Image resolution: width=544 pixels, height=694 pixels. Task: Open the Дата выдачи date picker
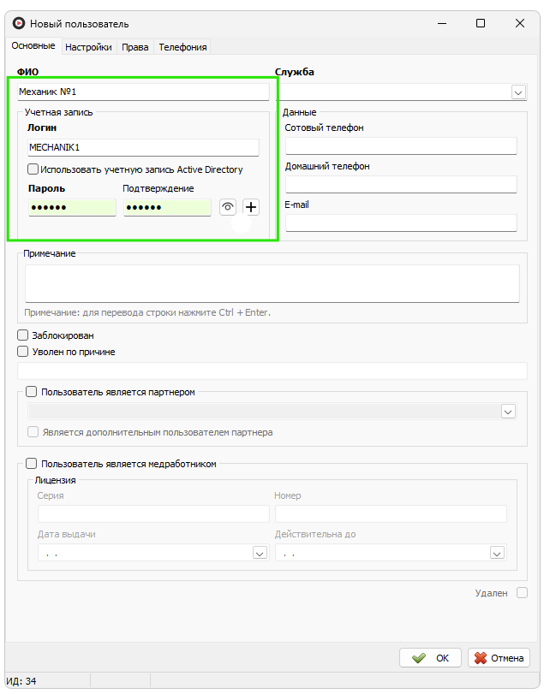click(260, 554)
